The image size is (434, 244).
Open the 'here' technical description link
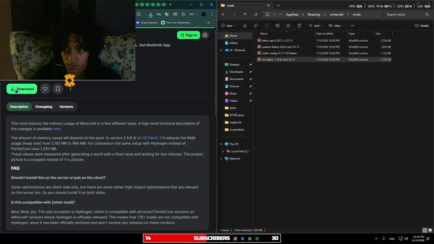[57, 129]
